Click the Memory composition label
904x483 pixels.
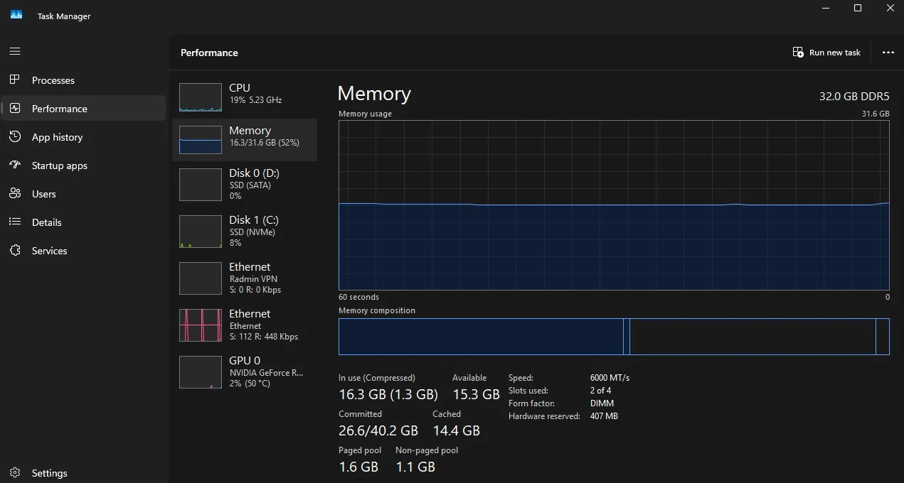pos(377,310)
